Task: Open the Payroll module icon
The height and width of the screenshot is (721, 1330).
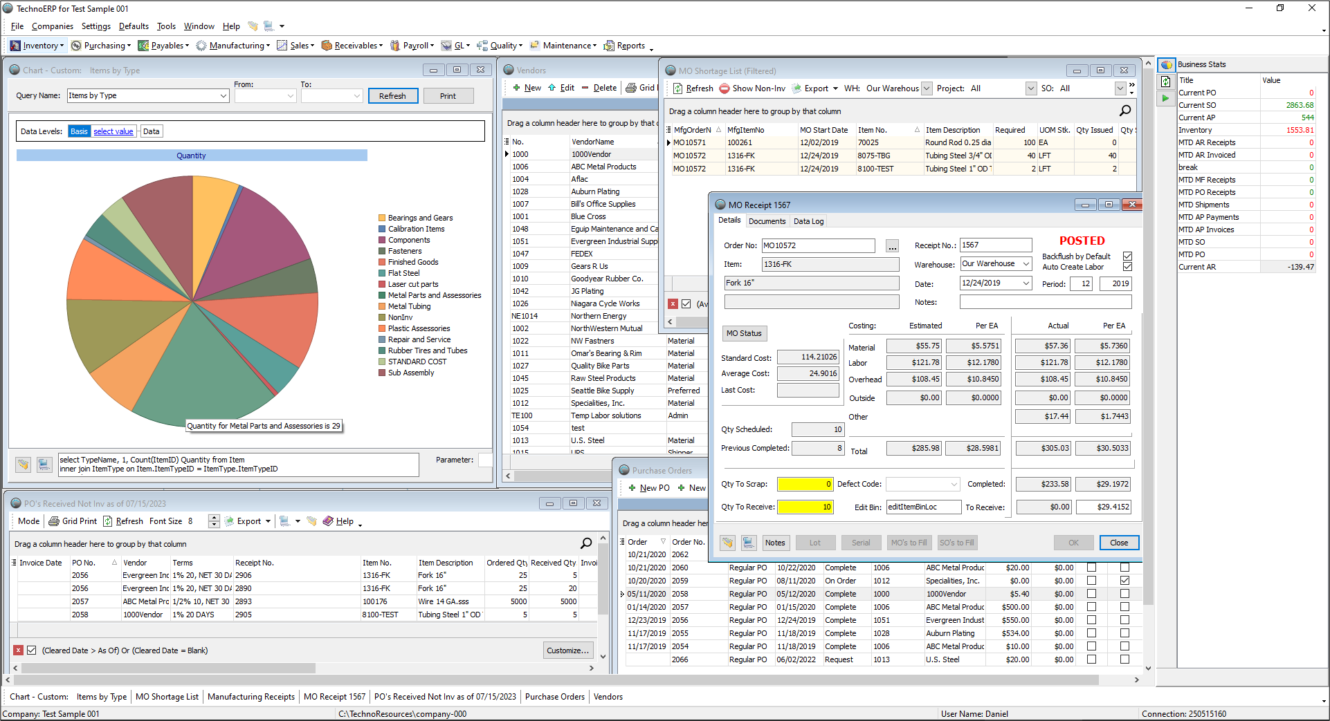Action: coord(395,46)
